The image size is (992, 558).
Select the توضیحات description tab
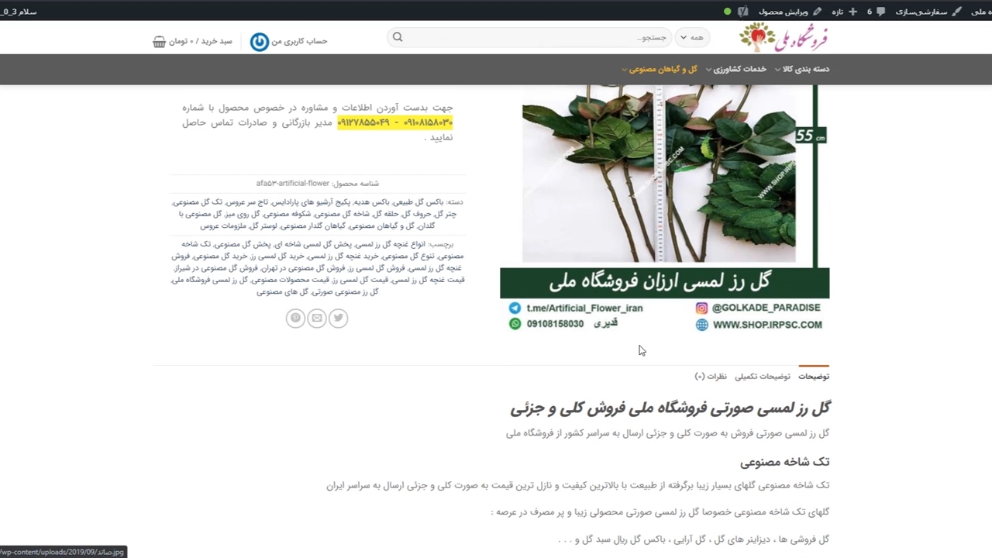pos(814,377)
